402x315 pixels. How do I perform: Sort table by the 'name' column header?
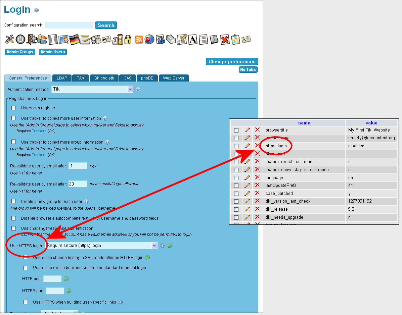click(304, 123)
